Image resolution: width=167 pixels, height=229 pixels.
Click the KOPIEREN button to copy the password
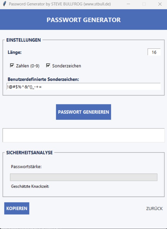pos(16,208)
